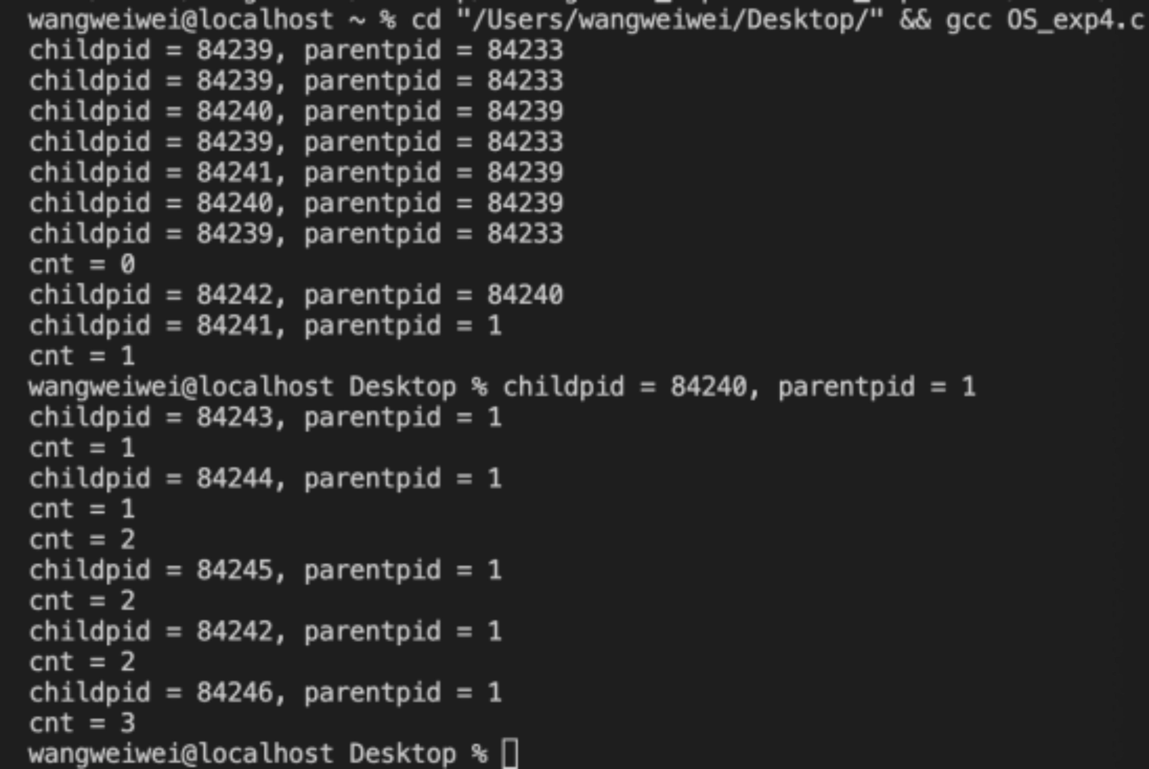Click the "gcc OS_exp4.c" command text
The height and width of the screenshot is (769, 1149).
pyautogui.click(x=1045, y=20)
